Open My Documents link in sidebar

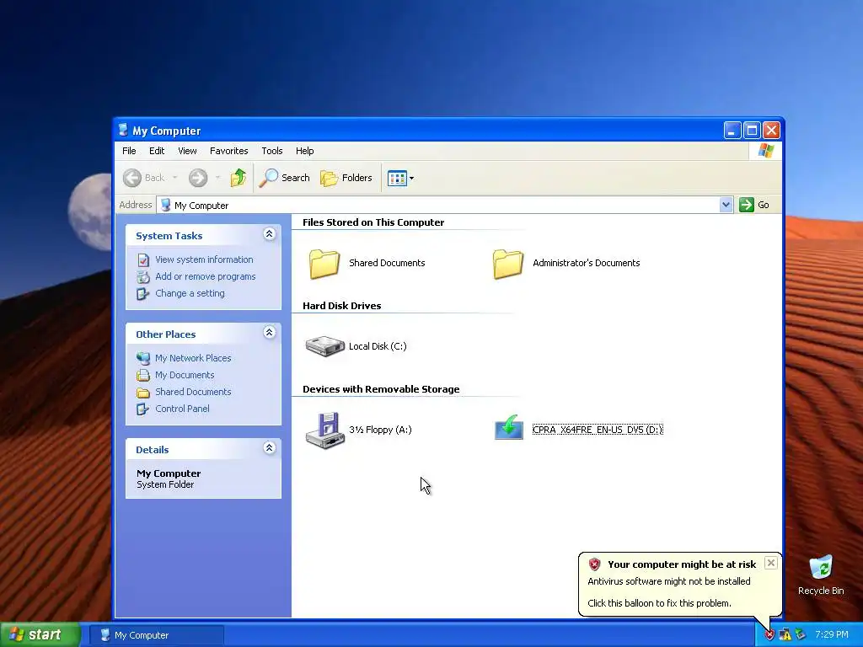185,375
